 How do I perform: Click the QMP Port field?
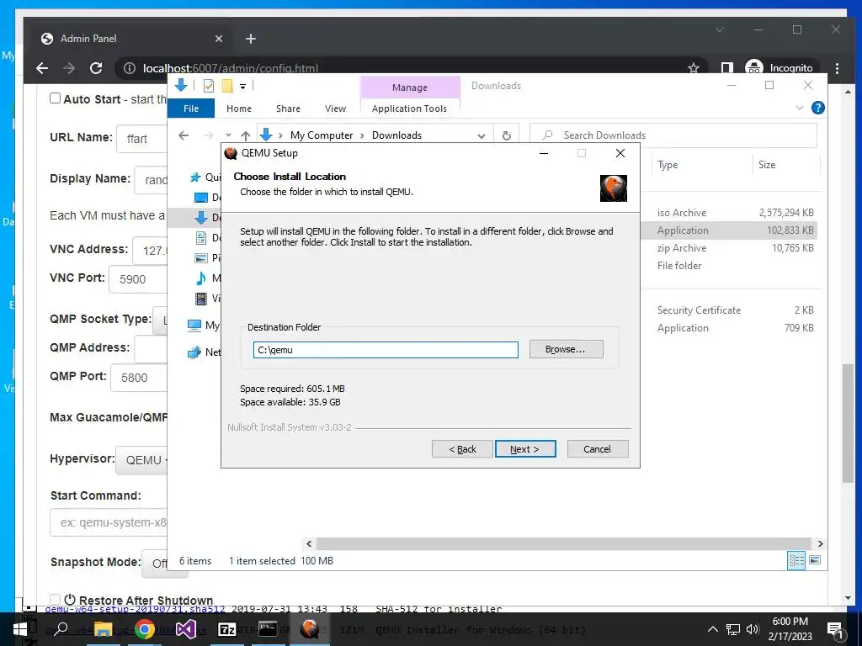139,378
